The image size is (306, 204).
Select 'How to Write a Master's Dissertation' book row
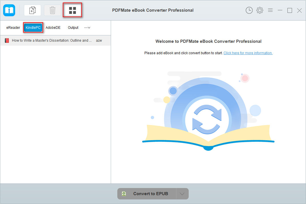click(x=55, y=41)
